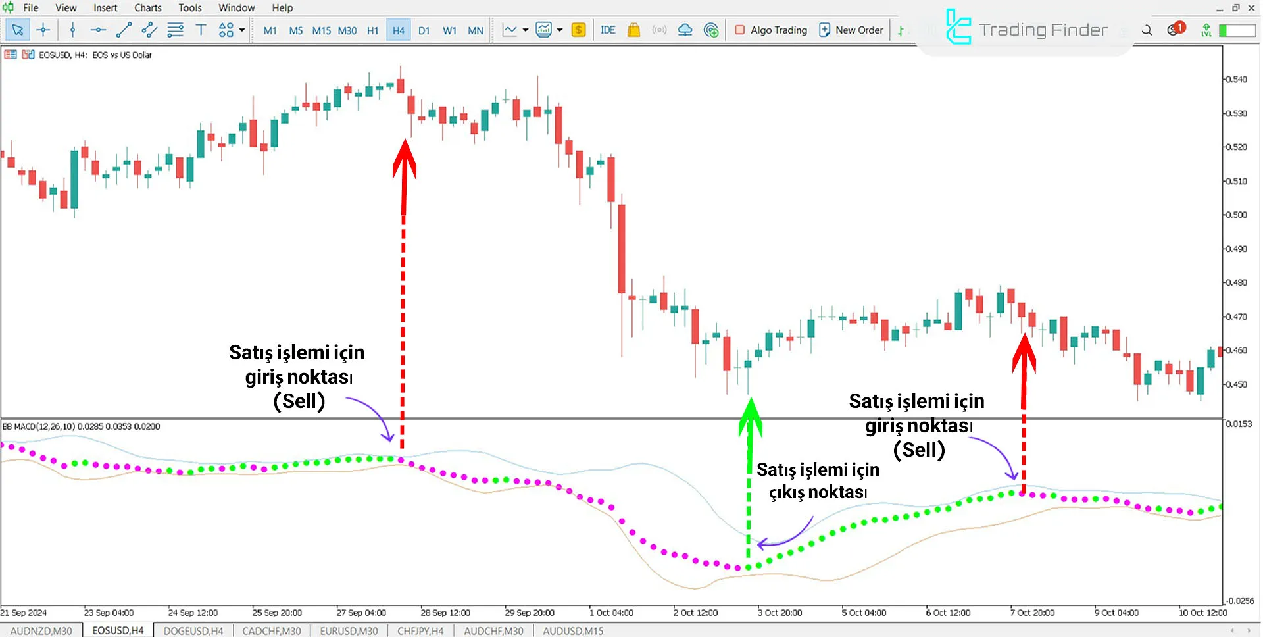Toggle Algo Trading on
This screenshot has height=637, width=1263.
[x=770, y=30]
